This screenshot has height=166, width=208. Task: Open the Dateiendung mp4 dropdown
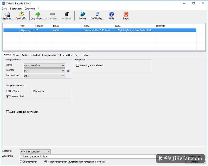[x=44, y=76]
